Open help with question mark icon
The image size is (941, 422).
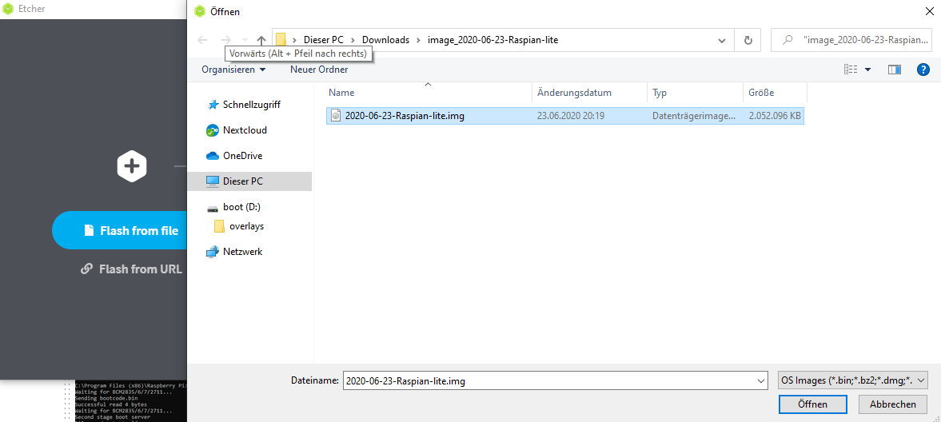click(923, 70)
